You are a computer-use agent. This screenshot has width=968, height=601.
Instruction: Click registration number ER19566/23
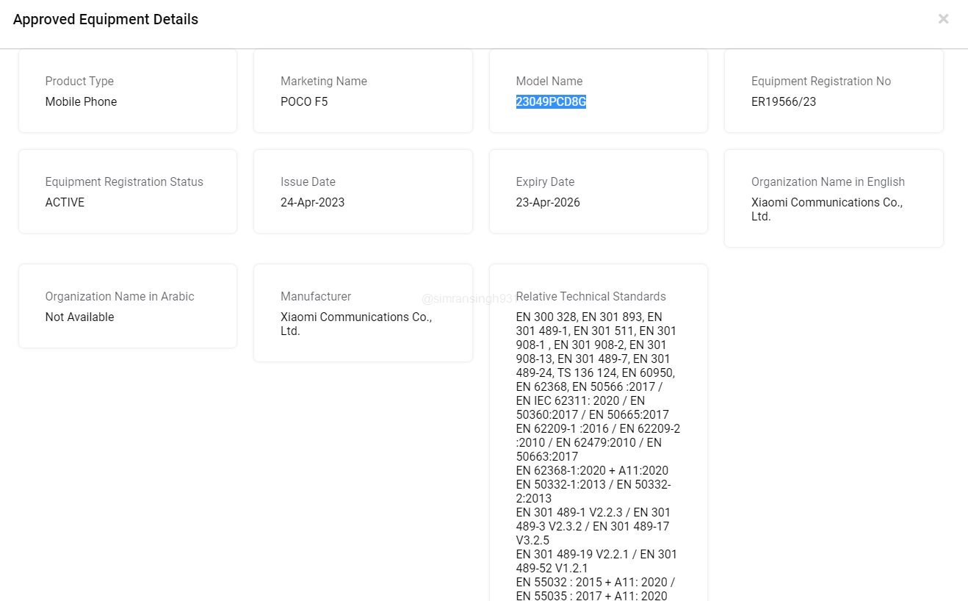coord(784,102)
